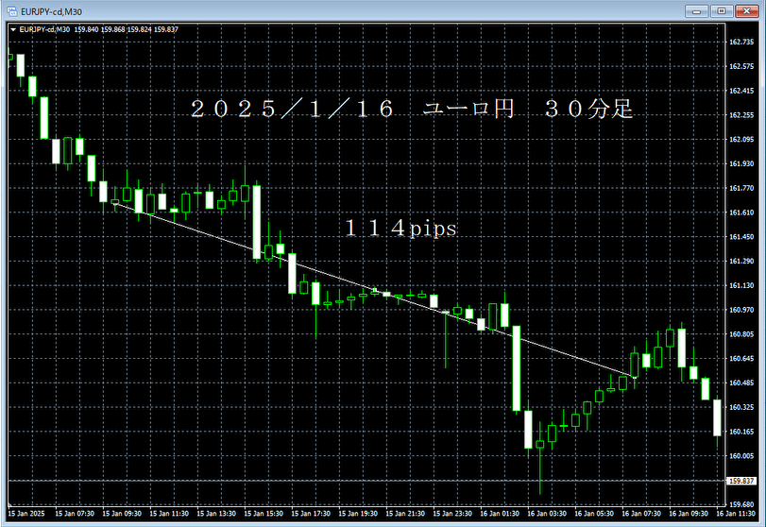Click price scale value 159.680
Image resolution: width=766 pixels, height=527 pixels.
(741, 504)
